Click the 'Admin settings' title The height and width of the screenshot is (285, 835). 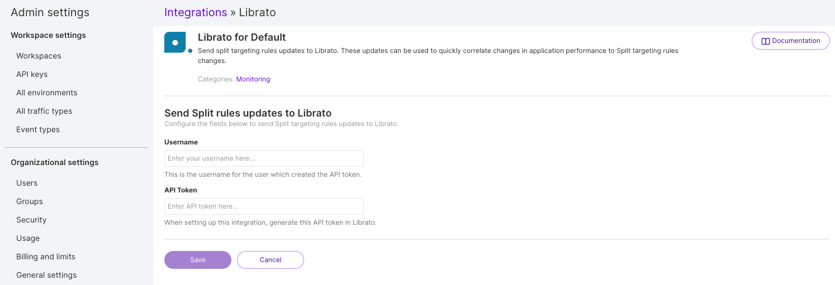point(50,12)
